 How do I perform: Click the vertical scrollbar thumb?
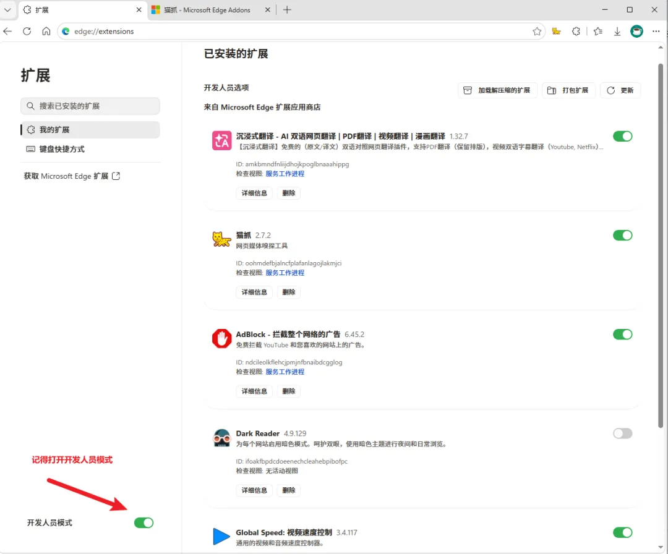tap(661, 245)
